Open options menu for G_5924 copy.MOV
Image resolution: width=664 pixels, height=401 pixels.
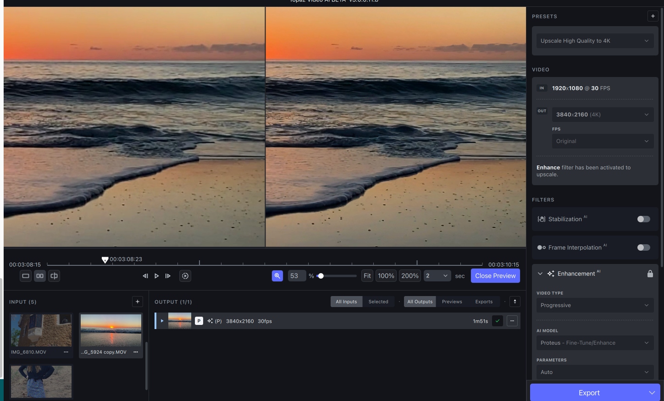click(136, 352)
